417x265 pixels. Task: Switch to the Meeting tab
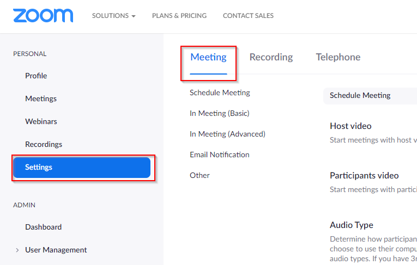pyautogui.click(x=208, y=57)
